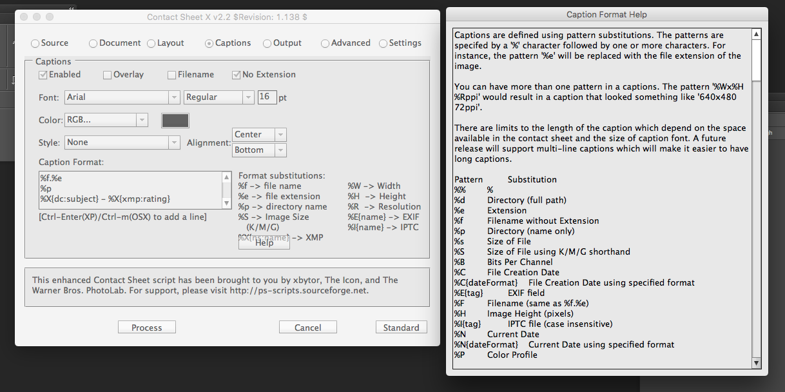
Task: Click the font size field showing 16
Action: pyautogui.click(x=267, y=97)
